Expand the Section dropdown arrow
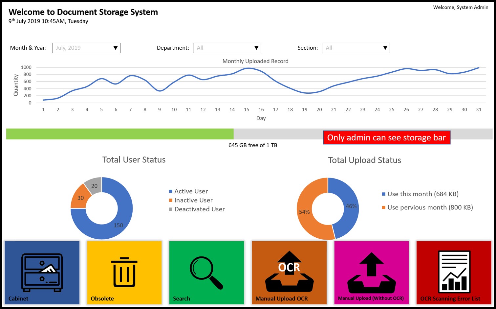The image size is (496, 309). pos(385,48)
